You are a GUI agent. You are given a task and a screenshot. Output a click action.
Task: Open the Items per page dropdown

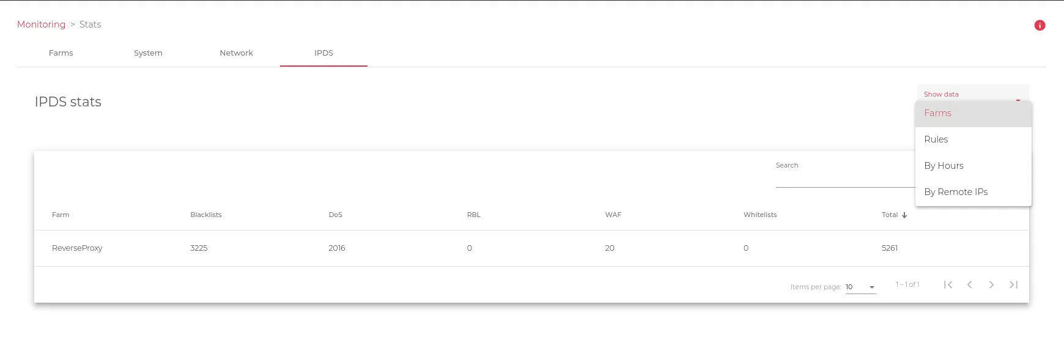click(860, 287)
